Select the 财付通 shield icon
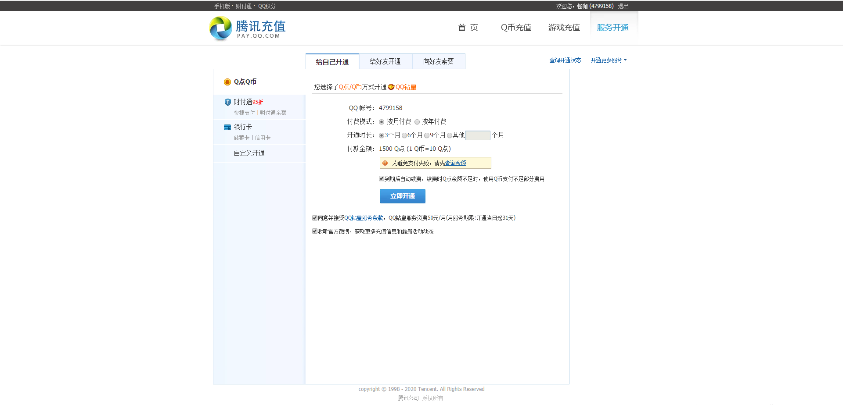Screen dimensions: 843x405 pyautogui.click(x=228, y=102)
